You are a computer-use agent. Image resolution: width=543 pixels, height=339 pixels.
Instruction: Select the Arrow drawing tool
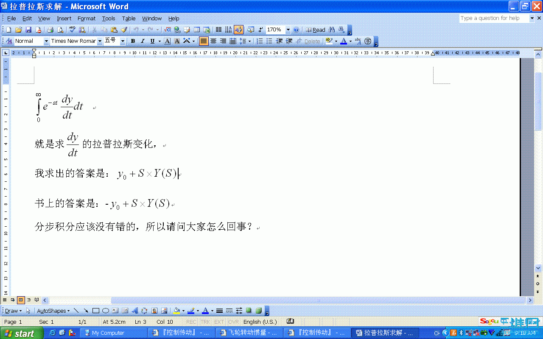pyautogui.click(x=86, y=311)
